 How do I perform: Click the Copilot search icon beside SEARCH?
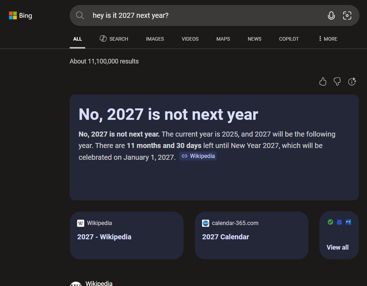tap(103, 39)
